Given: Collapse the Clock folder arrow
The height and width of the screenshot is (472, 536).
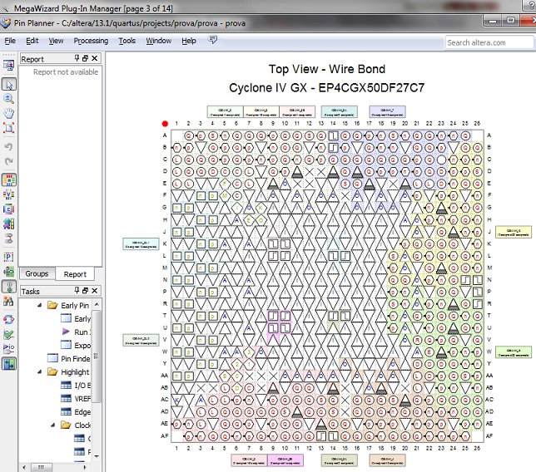Looking at the screenshot, I should (x=53, y=425).
